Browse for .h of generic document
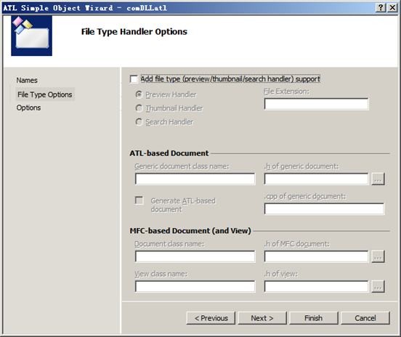Viewport: 401px width, 337px height. (x=378, y=179)
